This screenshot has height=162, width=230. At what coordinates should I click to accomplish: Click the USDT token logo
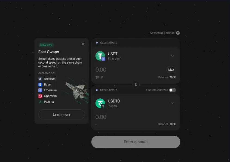[x=100, y=56]
